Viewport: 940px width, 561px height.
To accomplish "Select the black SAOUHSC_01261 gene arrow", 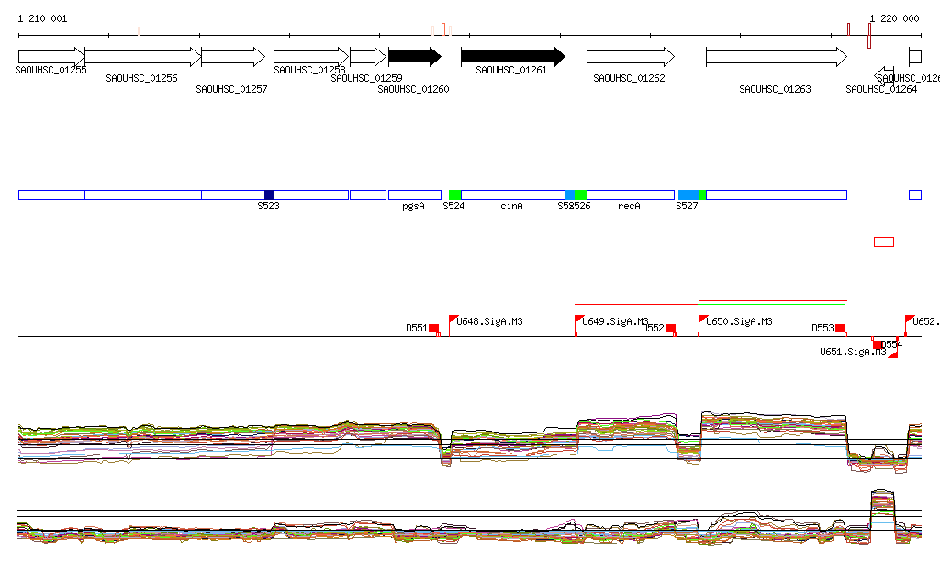I will 513,57.
